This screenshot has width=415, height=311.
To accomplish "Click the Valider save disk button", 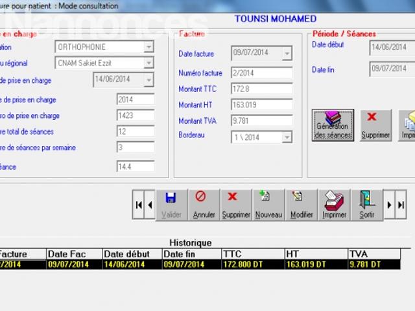I will (x=171, y=205).
